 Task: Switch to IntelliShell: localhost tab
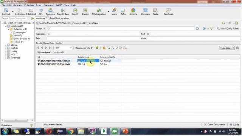(x=60, y=19)
